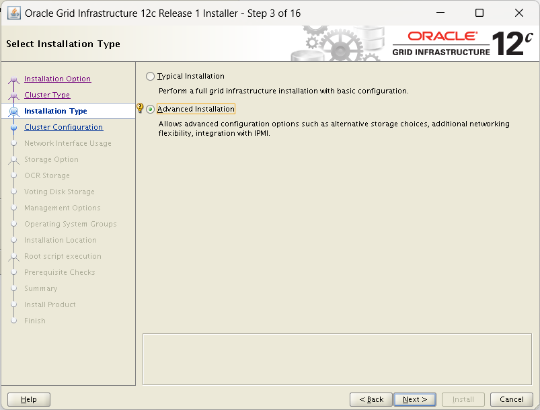This screenshot has height=410, width=540.
Task: Click the Operating System Groups step text
Action: [x=70, y=224]
